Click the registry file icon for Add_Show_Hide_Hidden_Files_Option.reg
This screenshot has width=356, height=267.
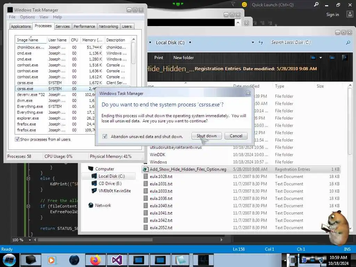[x=146, y=169]
